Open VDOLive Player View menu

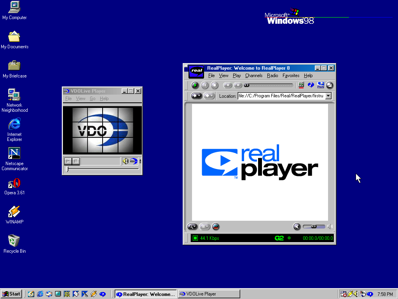point(81,98)
